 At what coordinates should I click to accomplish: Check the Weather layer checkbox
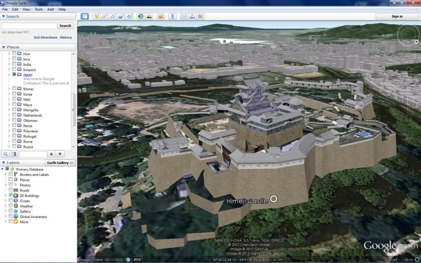[x=11, y=206]
